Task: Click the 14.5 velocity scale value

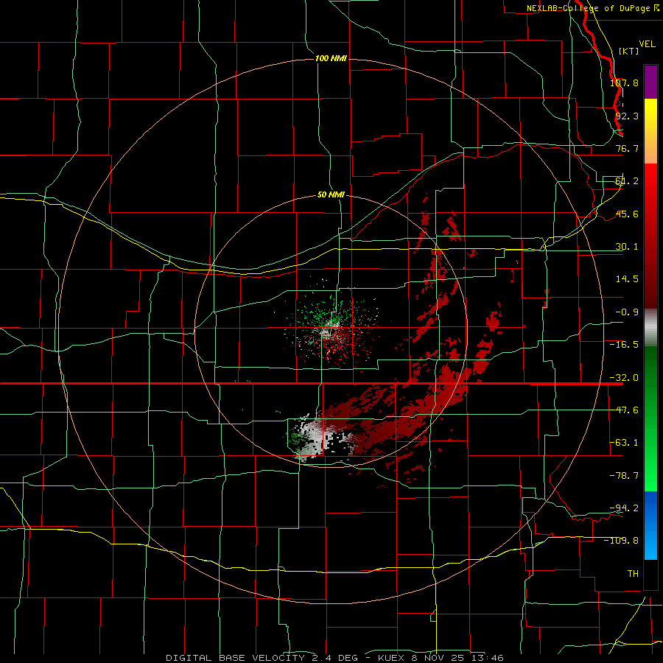Action: pos(627,279)
